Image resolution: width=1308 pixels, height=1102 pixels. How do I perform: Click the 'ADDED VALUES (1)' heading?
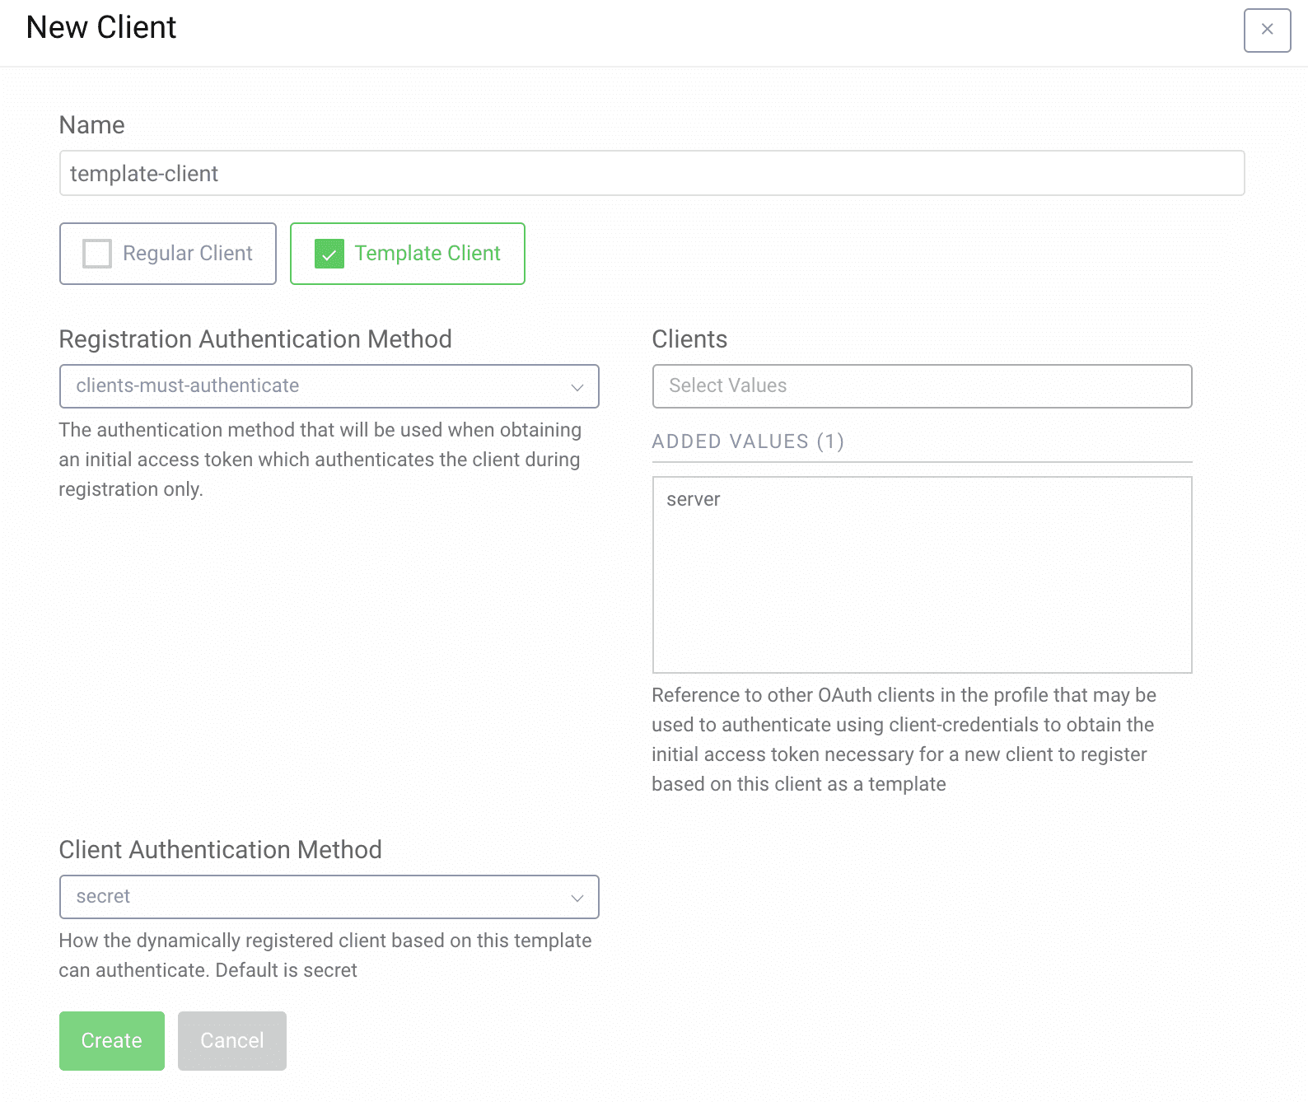(x=748, y=441)
